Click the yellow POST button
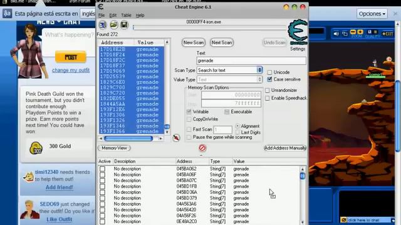401x225 pixels. click(x=71, y=57)
